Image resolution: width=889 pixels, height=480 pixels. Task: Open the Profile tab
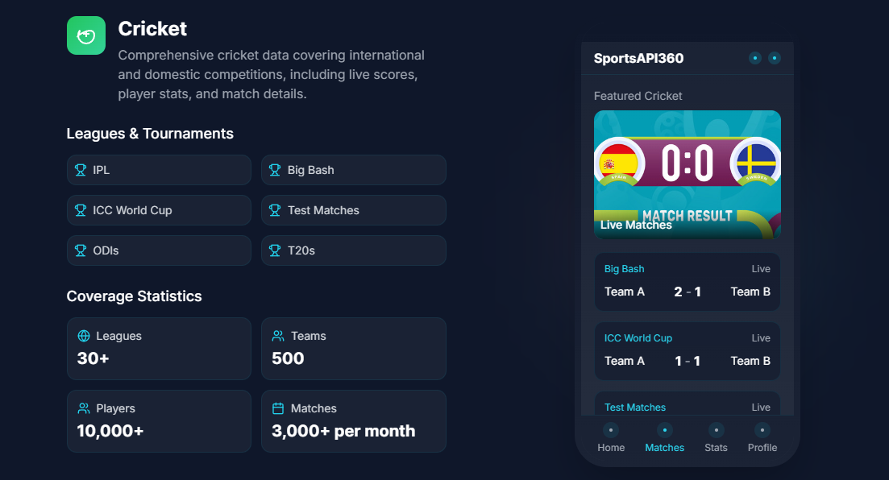click(762, 438)
